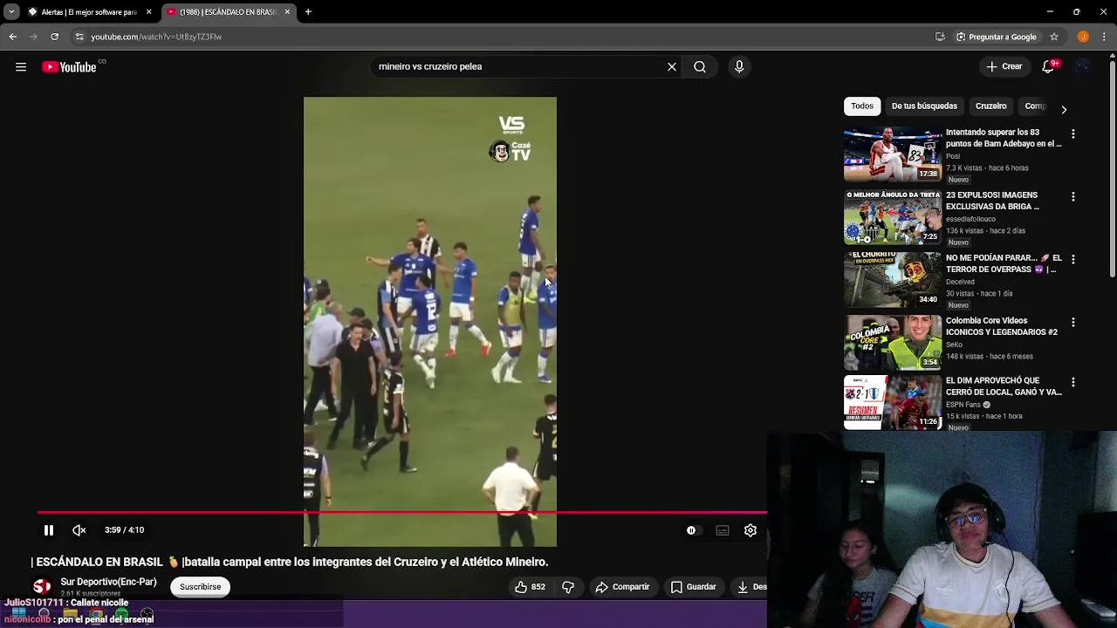1117x628 pixels.
Task: Go to the YouTube home logo
Action: (x=69, y=66)
